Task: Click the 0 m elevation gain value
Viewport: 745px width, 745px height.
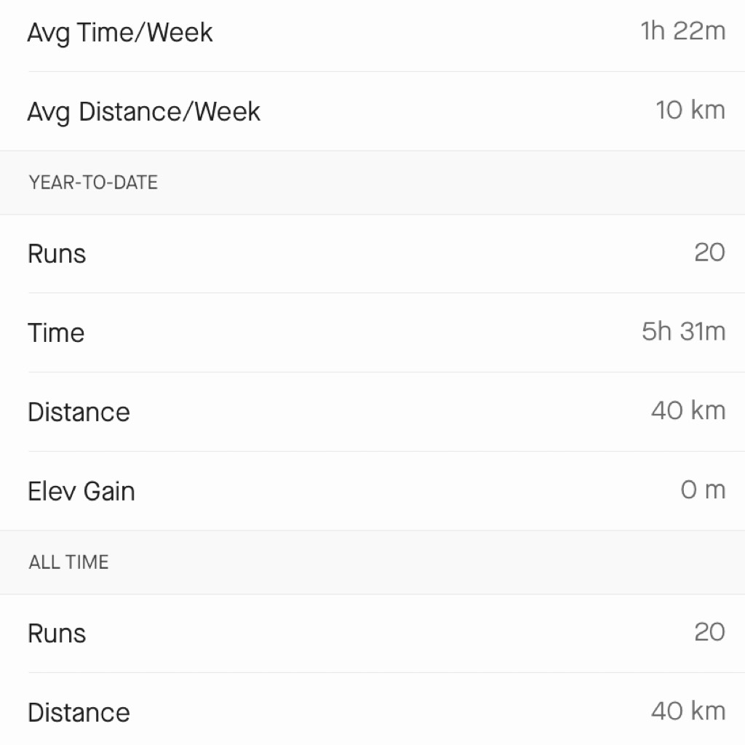Action: (x=703, y=490)
